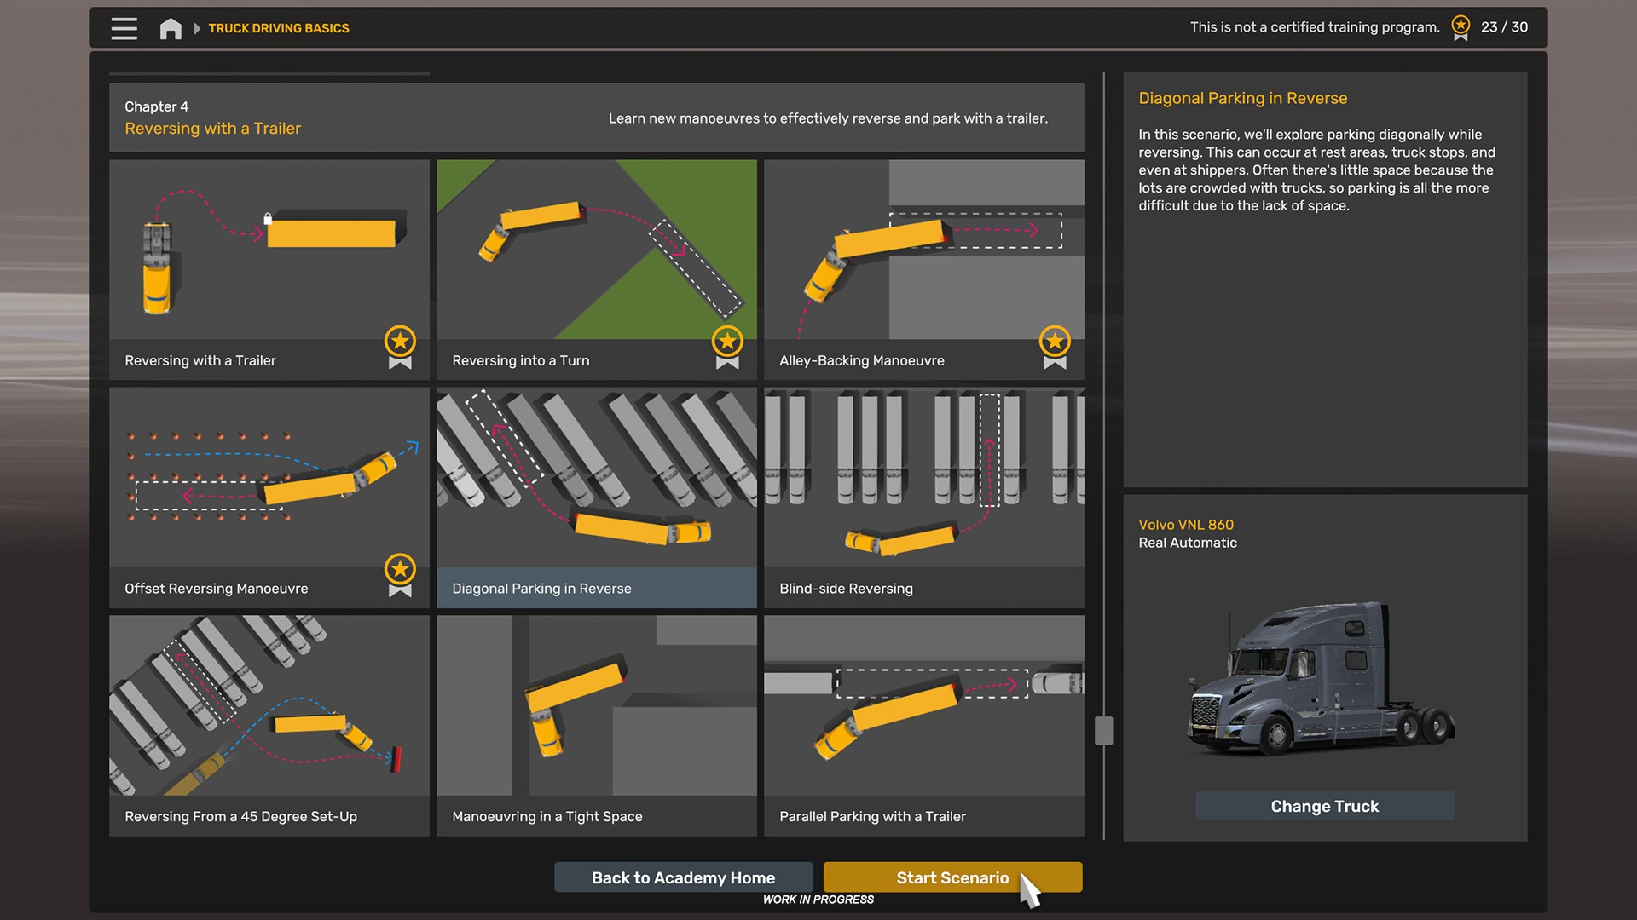
Task: Click the scenario list scrollbar handle
Action: [1104, 731]
